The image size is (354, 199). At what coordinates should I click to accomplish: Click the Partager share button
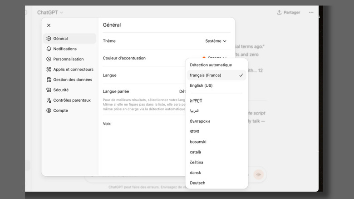288,13
